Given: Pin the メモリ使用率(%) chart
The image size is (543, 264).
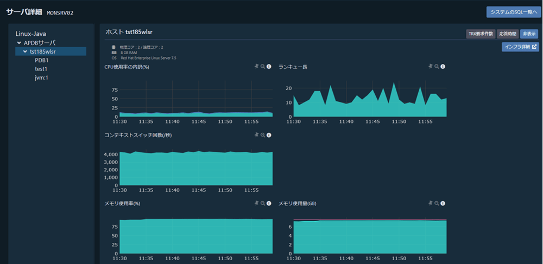Looking at the screenshot, I should (257, 203).
